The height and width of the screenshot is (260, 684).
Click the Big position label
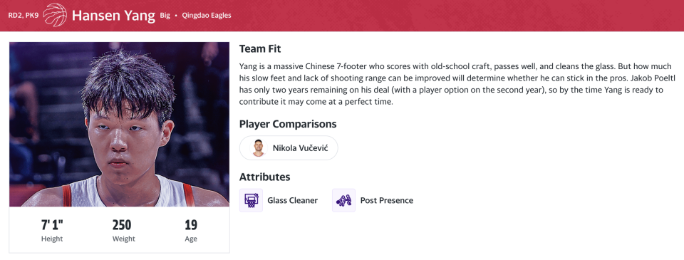coord(165,16)
